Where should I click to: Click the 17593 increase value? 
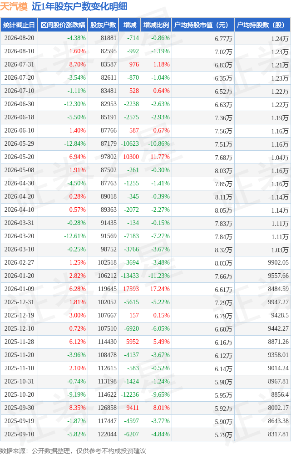click(131, 289)
